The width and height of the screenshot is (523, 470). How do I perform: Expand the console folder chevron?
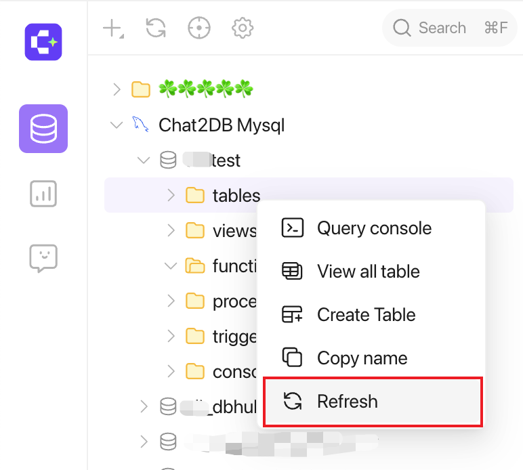[171, 371]
